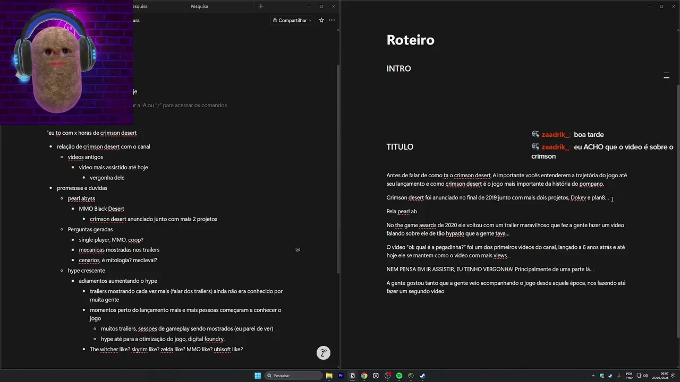This screenshot has height=382, width=680.
Task: Add a new tab with the plus button
Action: coord(260,6)
